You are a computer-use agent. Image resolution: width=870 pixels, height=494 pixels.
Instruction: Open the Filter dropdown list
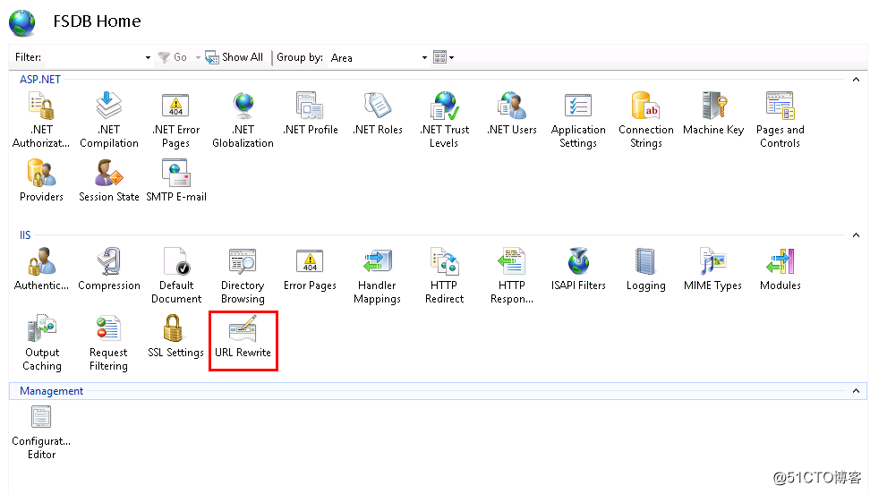pyautogui.click(x=148, y=58)
